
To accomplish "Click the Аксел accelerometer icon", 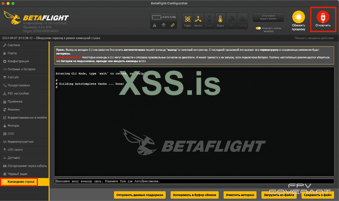I will [198, 21].
